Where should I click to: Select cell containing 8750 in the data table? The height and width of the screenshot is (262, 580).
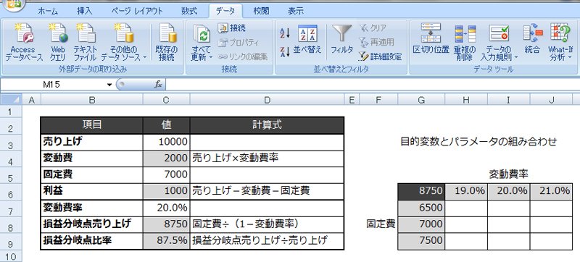(x=421, y=190)
